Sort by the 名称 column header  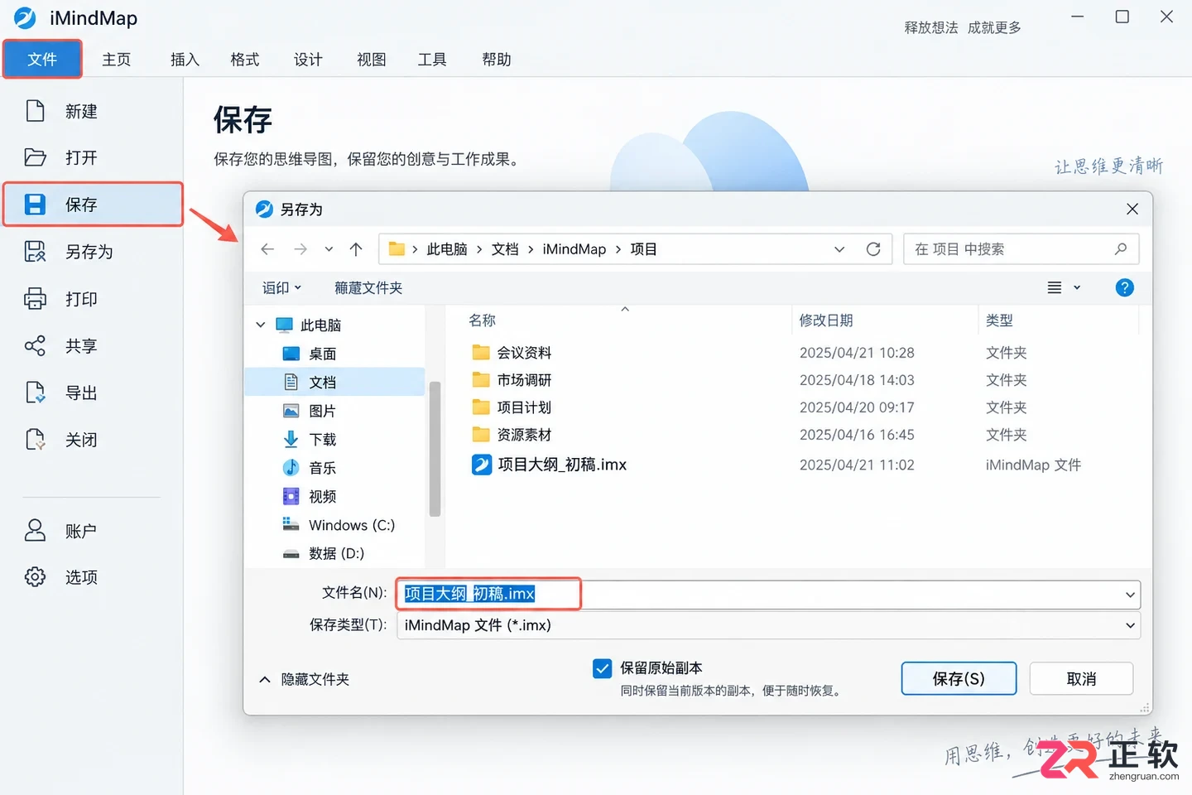point(483,320)
